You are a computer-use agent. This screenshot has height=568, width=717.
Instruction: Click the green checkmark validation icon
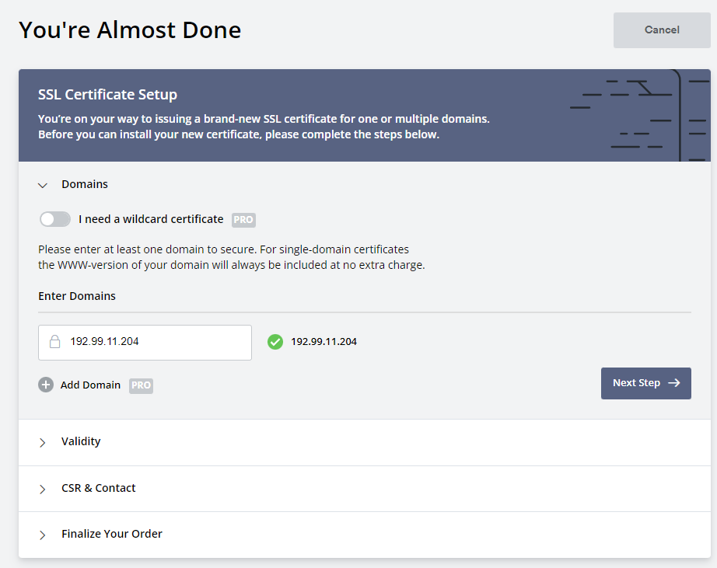275,342
